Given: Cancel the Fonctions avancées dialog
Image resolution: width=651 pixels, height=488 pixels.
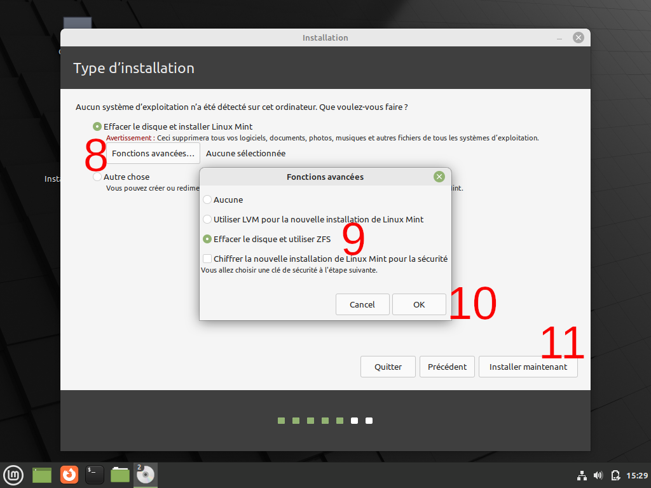Looking at the screenshot, I should 362,304.
